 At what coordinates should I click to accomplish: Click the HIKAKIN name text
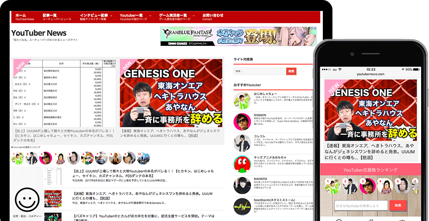pos(260,115)
